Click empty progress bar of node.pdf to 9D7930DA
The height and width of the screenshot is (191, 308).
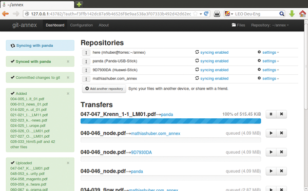click(x=171, y=159)
